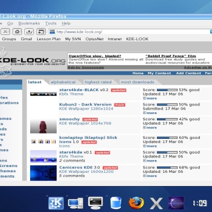The height and width of the screenshot is (212, 212).
Task: Open the Groups bookmark
Action: [x=9, y=39]
